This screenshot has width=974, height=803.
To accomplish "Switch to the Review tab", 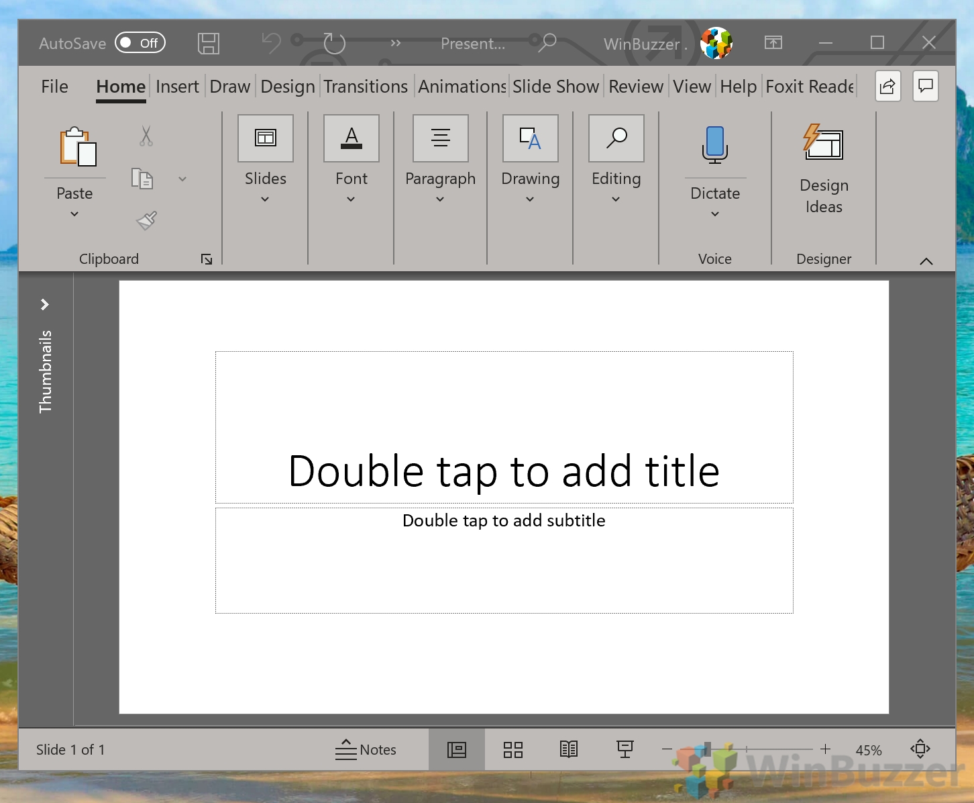I will pyautogui.click(x=636, y=87).
